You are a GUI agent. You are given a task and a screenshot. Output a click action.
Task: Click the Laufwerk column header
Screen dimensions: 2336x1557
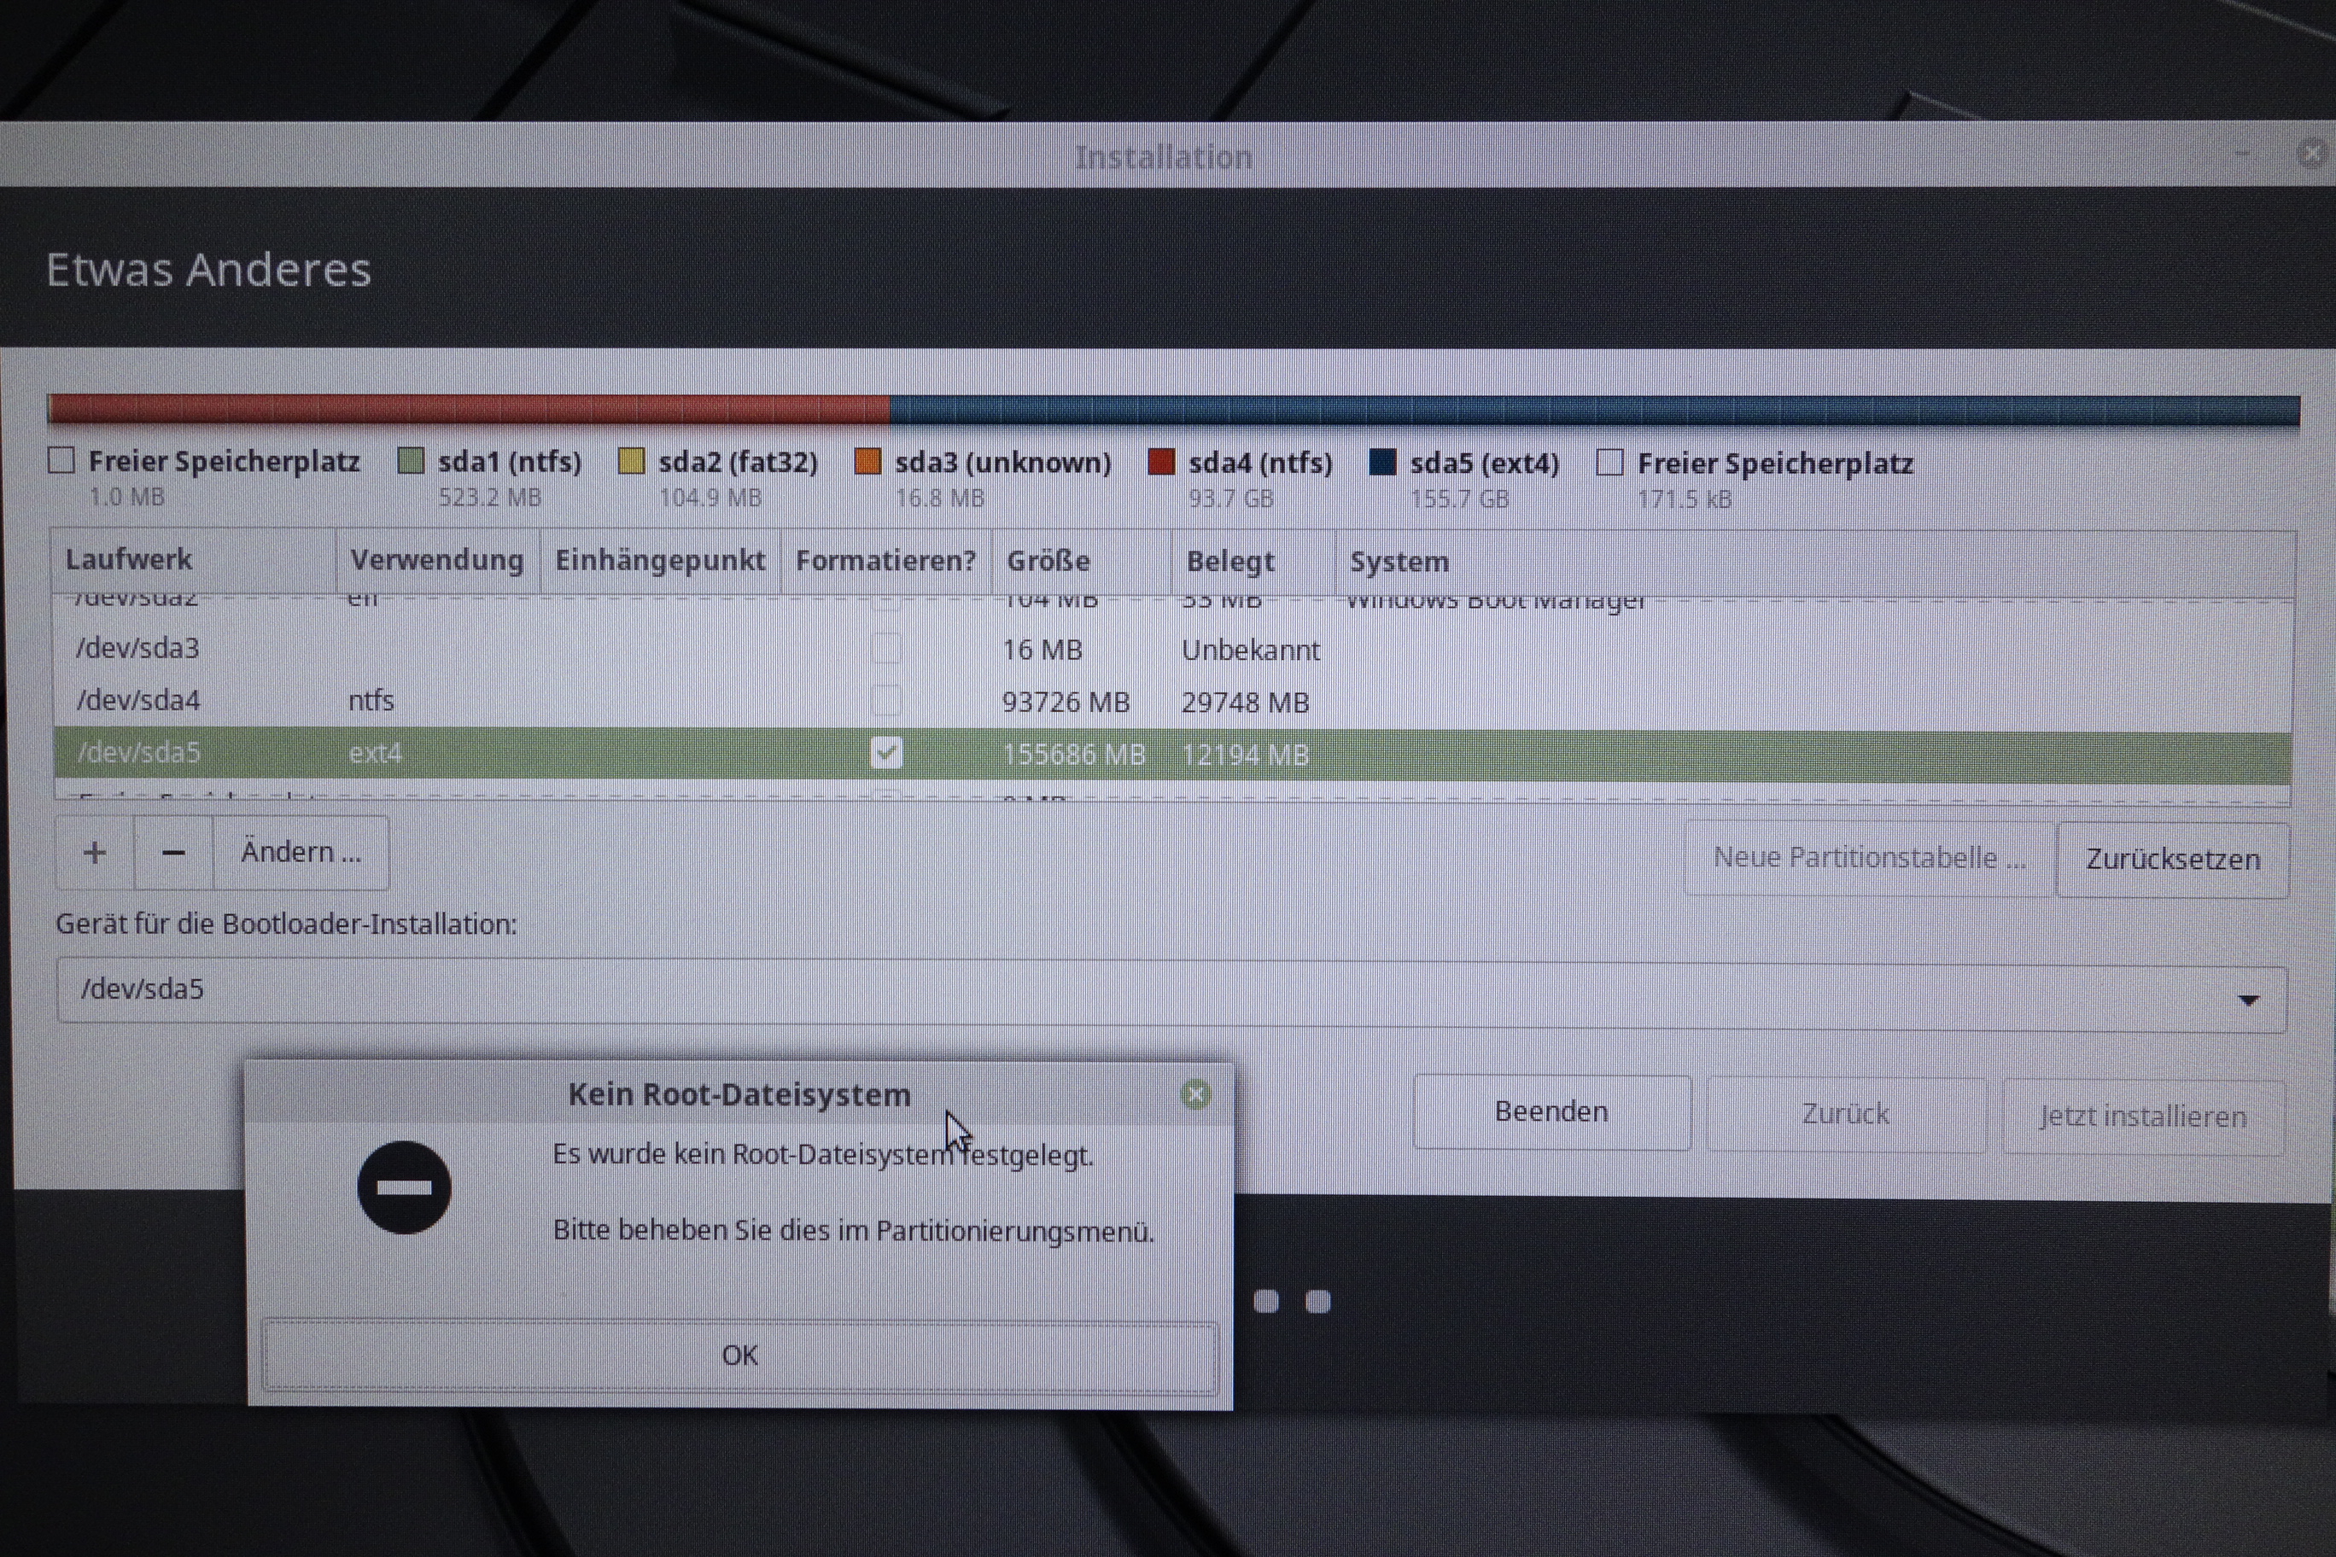click(x=129, y=559)
